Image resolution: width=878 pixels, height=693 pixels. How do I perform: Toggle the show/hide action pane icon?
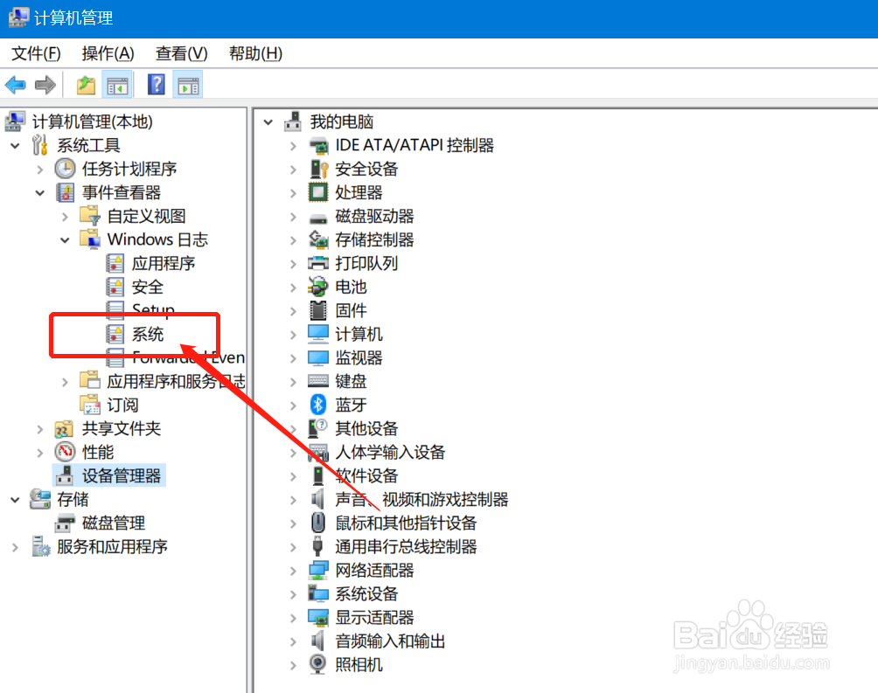tap(187, 85)
